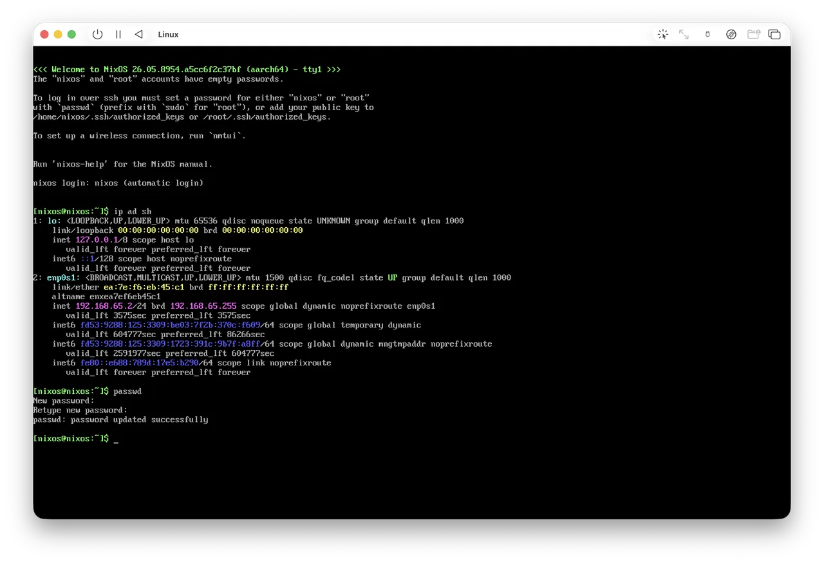Click the 'enp0s1:' interface name
This screenshot has height=563, width=824.
coord(64,278)
